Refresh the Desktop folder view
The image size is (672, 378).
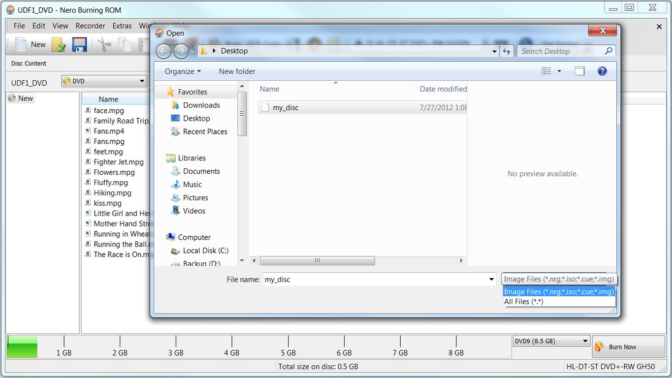(507, 51)
